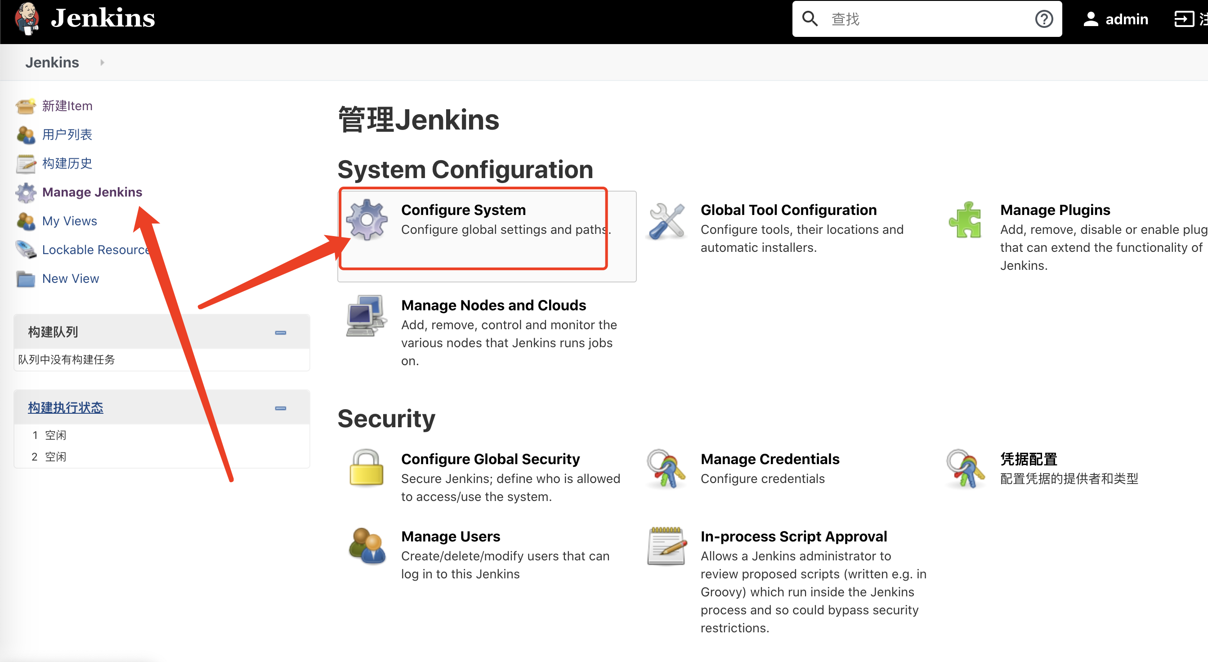Open Manage Credentials keys icon
The height and width of the screenshot is (662, 1208).
[666, 469]
